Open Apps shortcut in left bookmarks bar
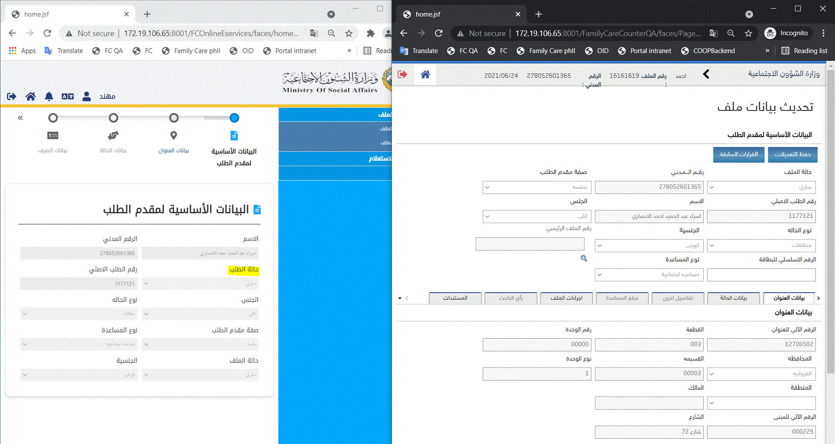Viewport: 835px width, 444px height. 22,51
